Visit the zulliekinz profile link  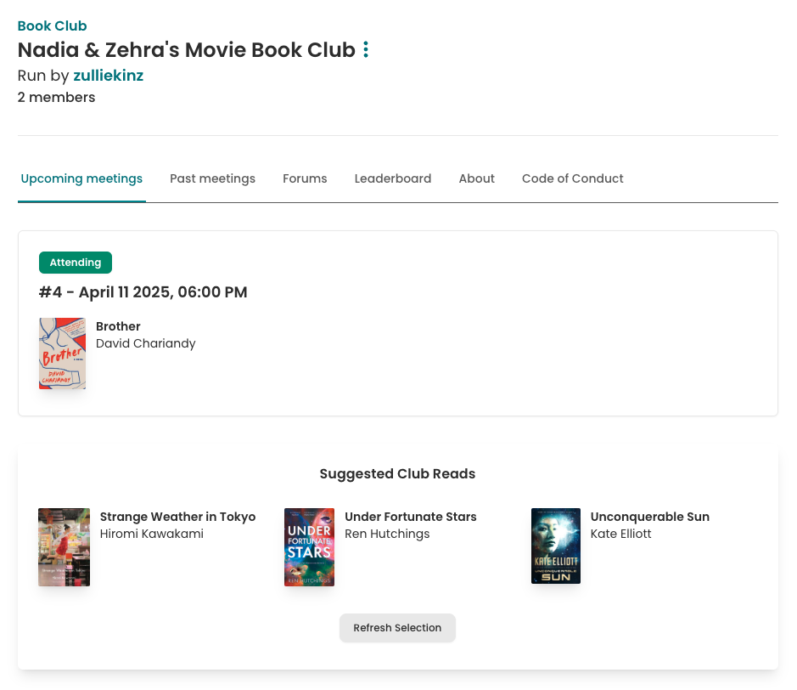coord(108,76)
